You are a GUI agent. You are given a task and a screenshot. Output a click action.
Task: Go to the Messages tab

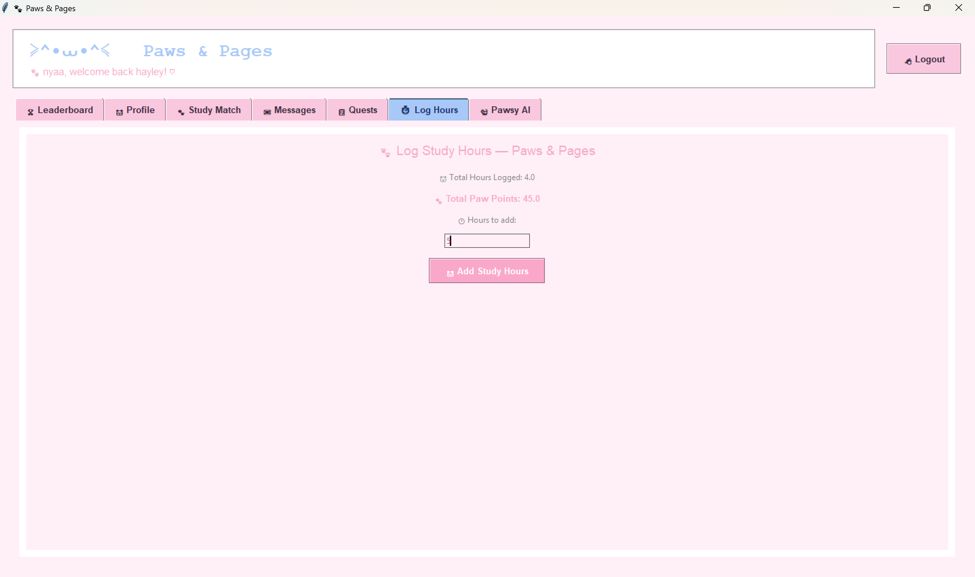point(289,110)
